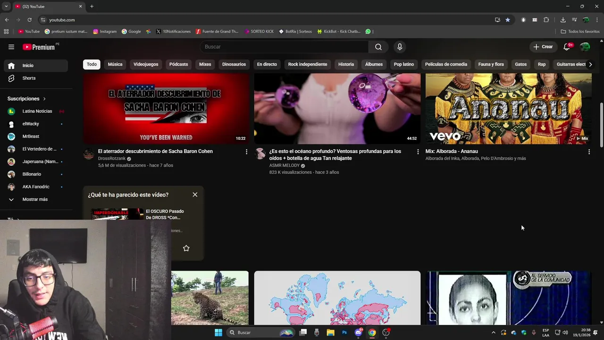
Task: Select the En directo filter chip
Action: [x=267, y=64]
